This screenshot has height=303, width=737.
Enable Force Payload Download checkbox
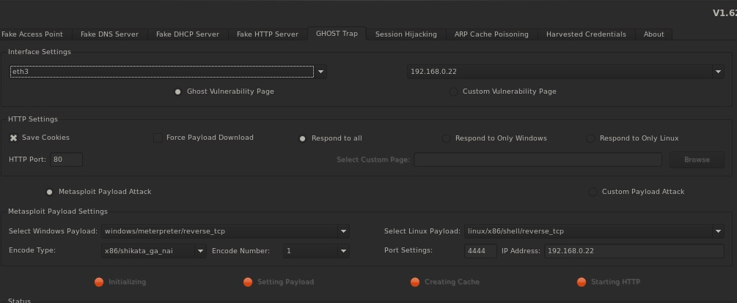point(158,138)
